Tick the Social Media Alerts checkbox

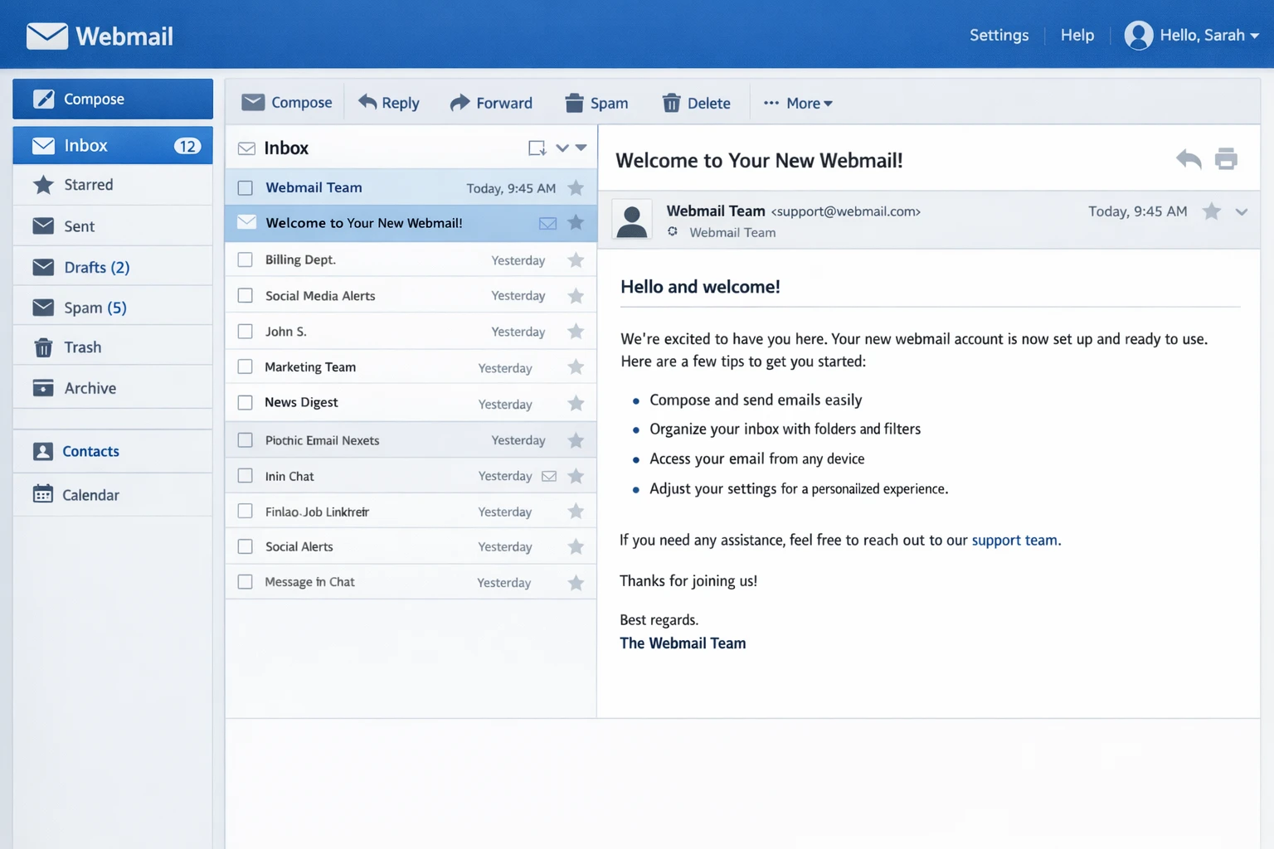click(x=246, y=296)
